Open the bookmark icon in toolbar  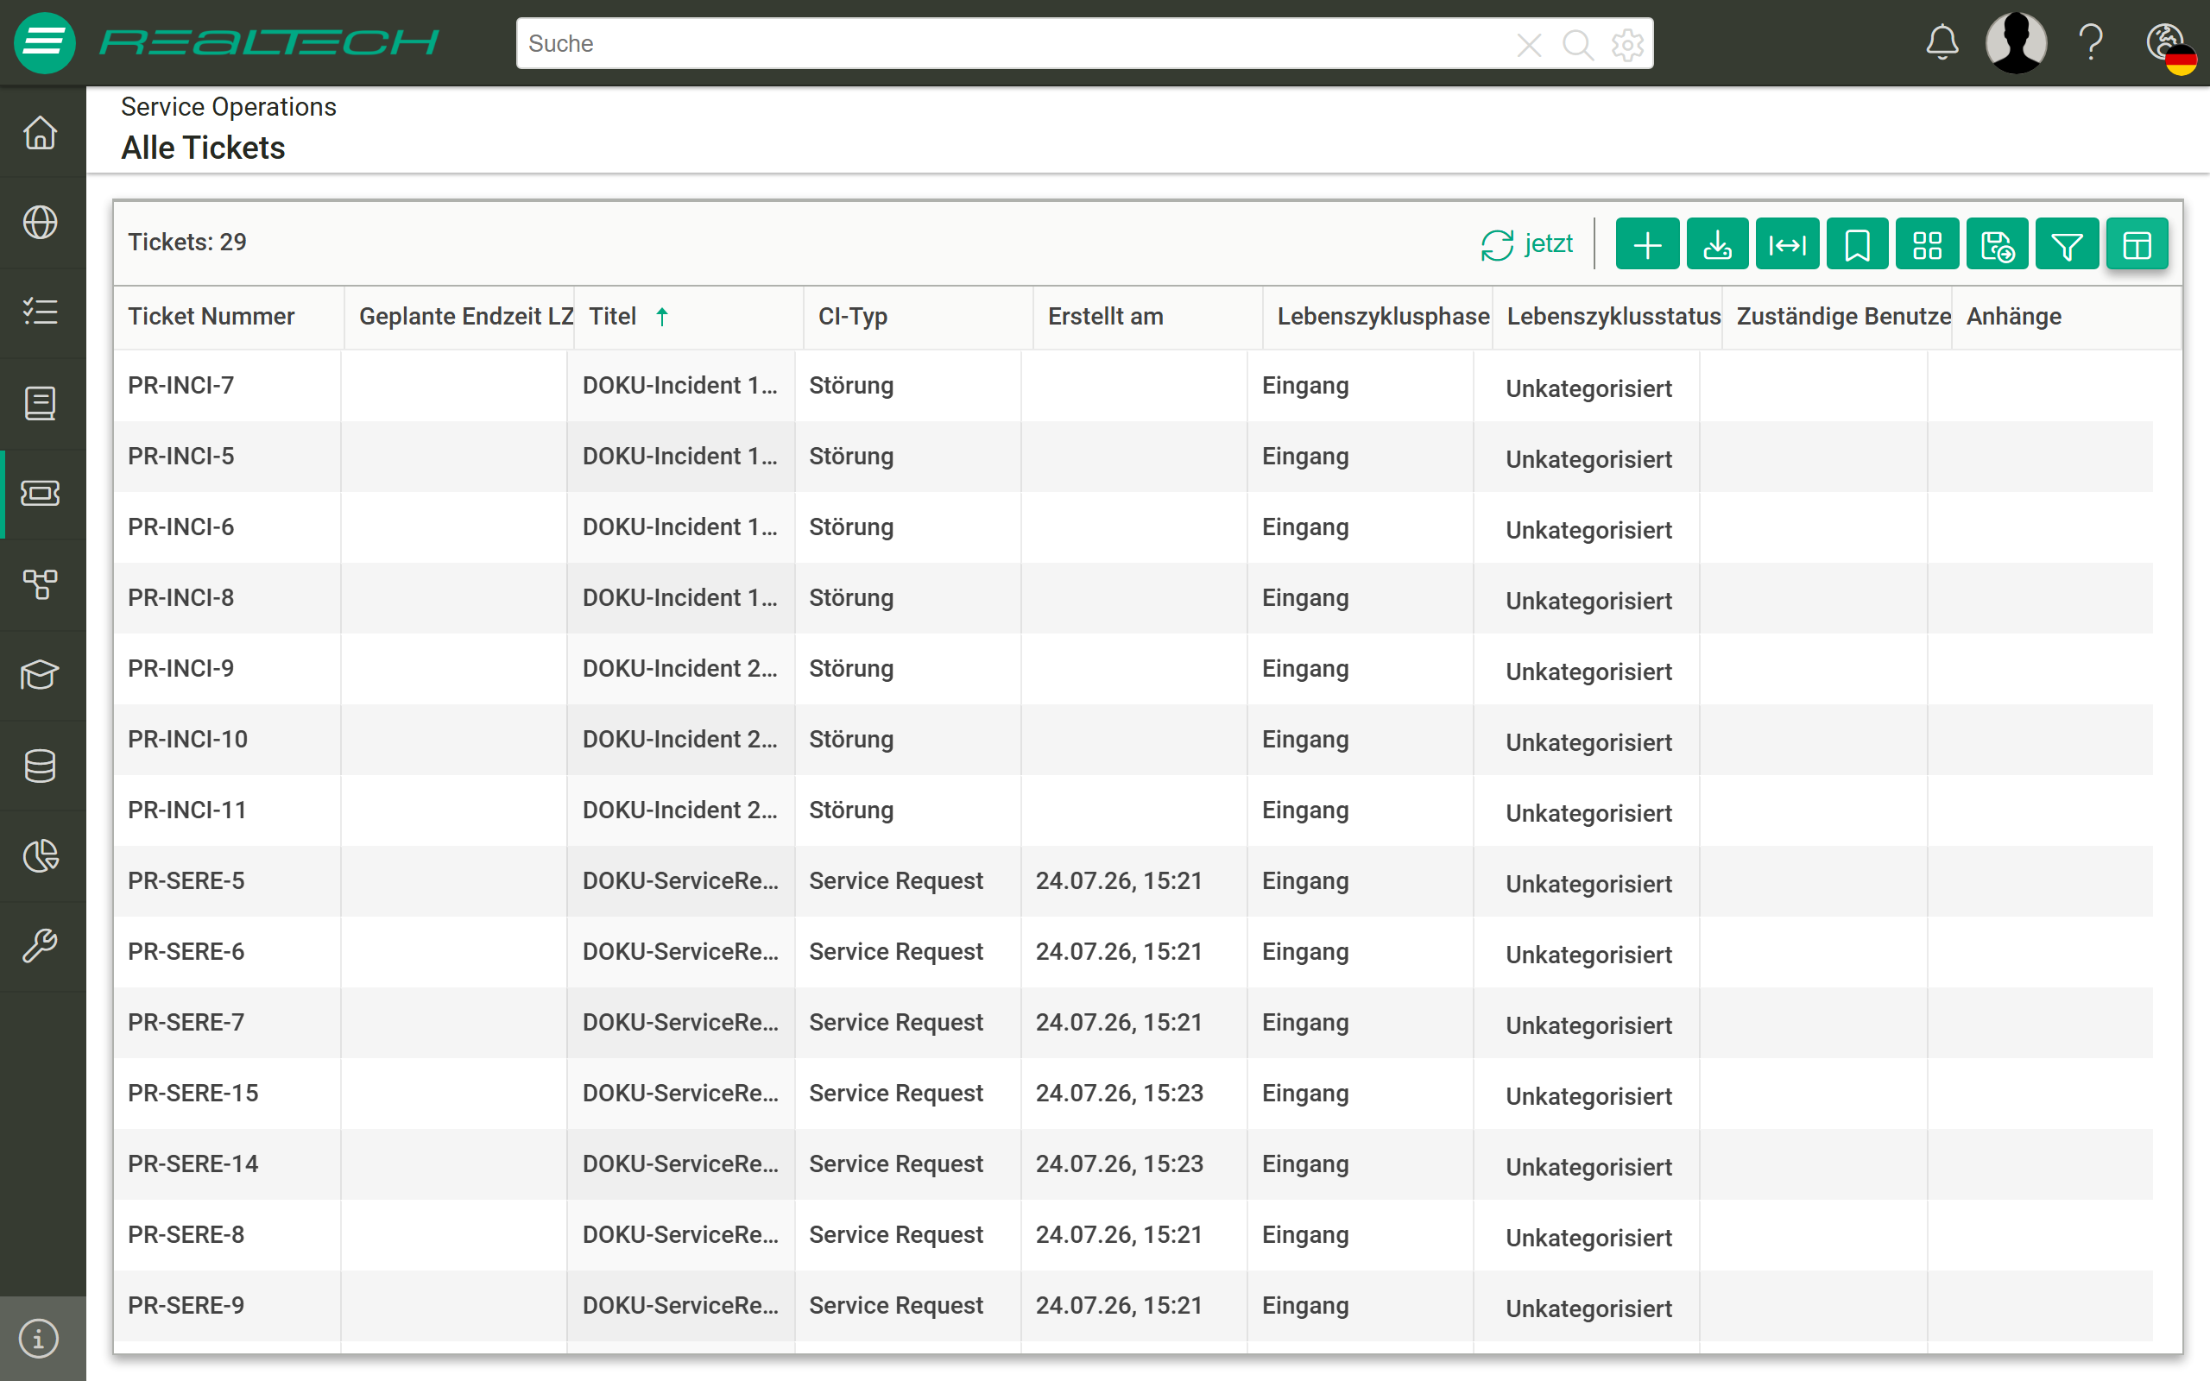pos(1857,244)
